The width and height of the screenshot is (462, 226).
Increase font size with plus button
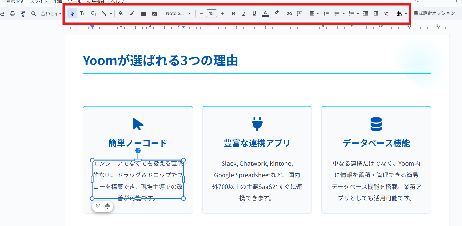point(223,13)
